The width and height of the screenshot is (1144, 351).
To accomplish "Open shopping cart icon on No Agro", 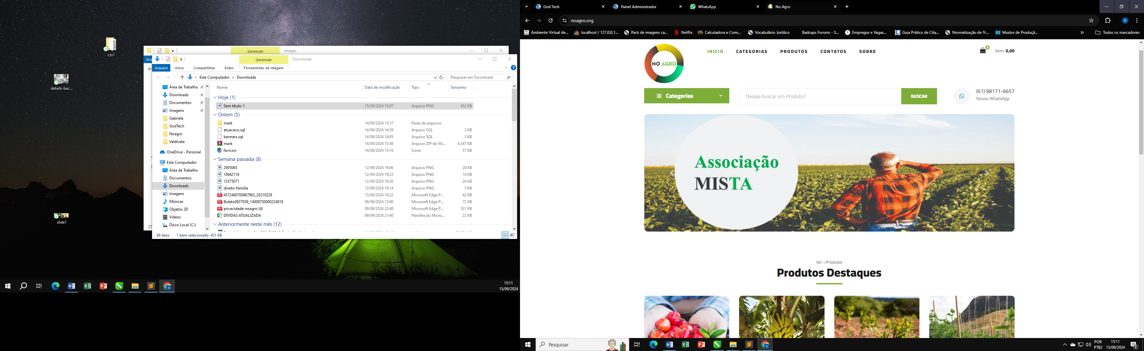I will [x=983, y=51].
